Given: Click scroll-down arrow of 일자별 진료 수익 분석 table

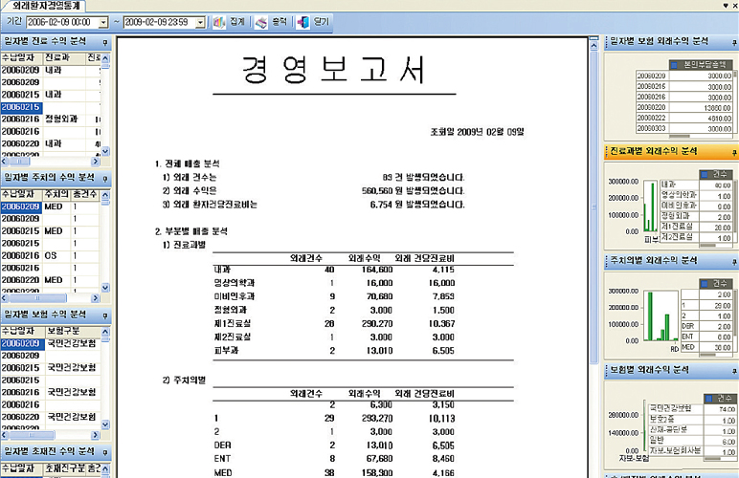Looking at the screenshot, I should pos(105,151).
